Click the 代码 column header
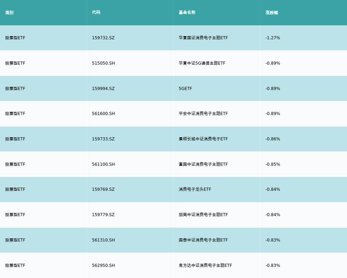347x278 pixels. point(96,13)
